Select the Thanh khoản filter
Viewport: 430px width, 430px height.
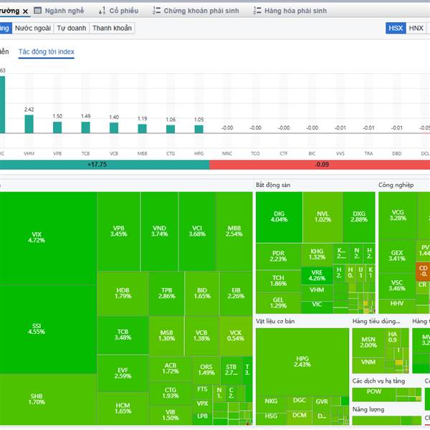[x=112, y=28]
